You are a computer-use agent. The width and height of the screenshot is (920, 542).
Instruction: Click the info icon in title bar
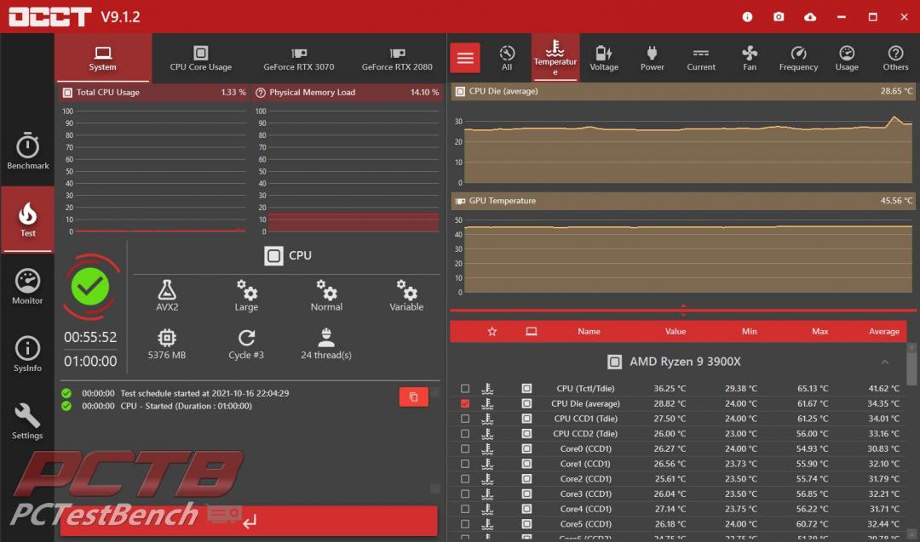(747, 17)
